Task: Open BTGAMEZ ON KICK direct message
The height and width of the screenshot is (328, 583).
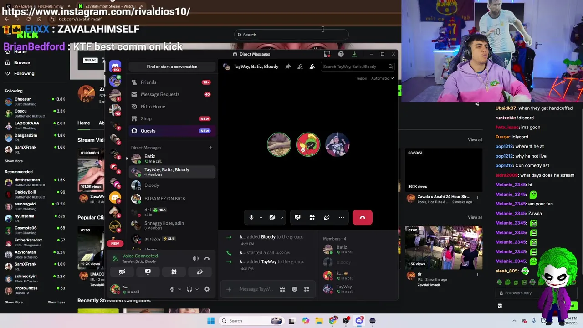Action: click(x=172, y=199)
